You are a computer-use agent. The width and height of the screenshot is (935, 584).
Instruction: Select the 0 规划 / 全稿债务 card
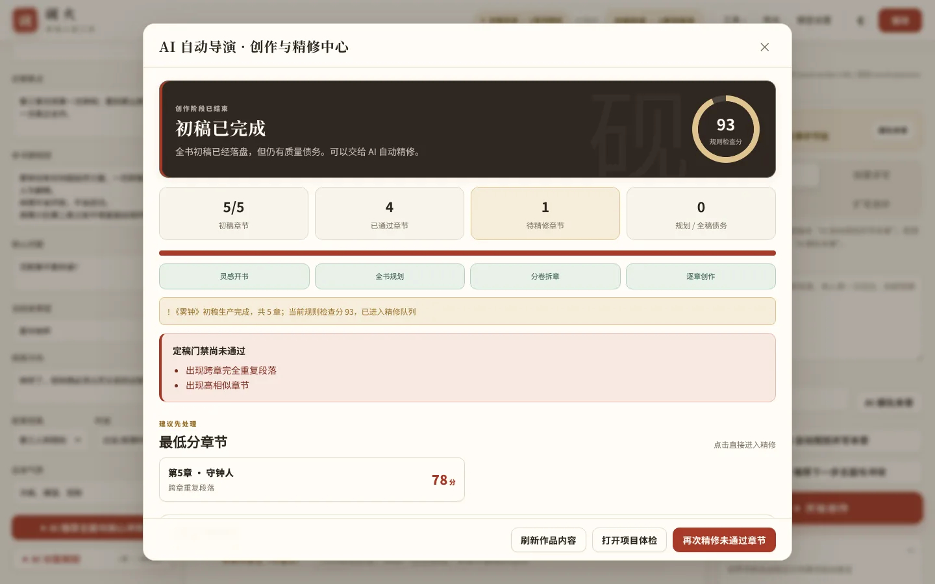[701, 213]
